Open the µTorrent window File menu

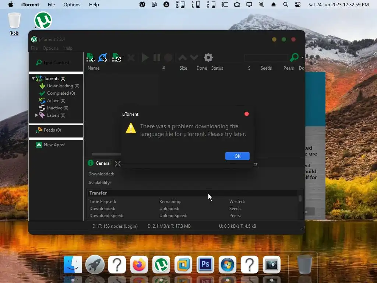(x=34, y=48)
